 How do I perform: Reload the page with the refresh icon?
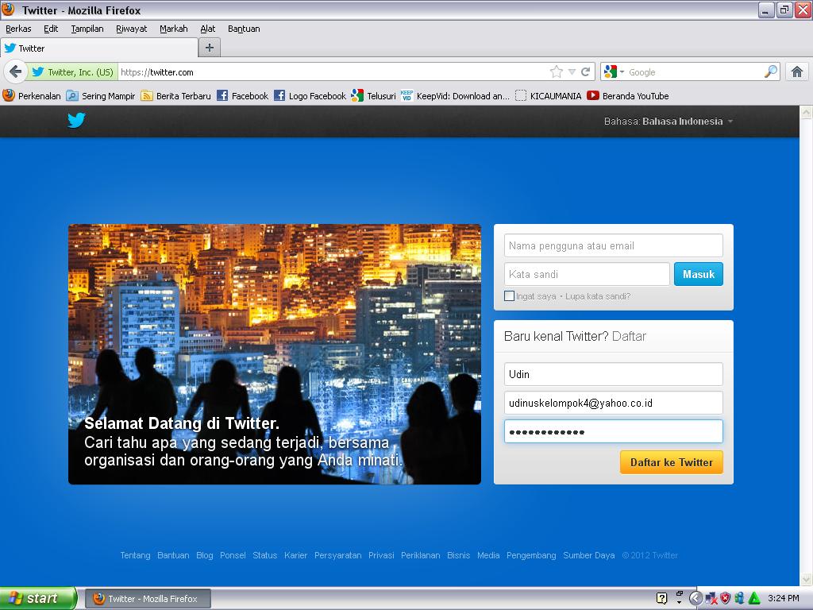(x=585, y=72)
